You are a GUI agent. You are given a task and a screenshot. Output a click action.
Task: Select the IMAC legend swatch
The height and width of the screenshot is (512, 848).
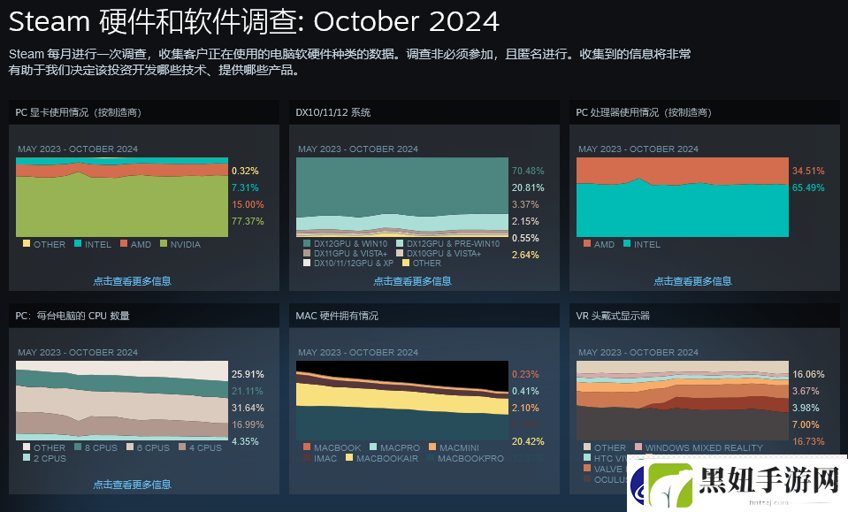(x=307, y=457)
